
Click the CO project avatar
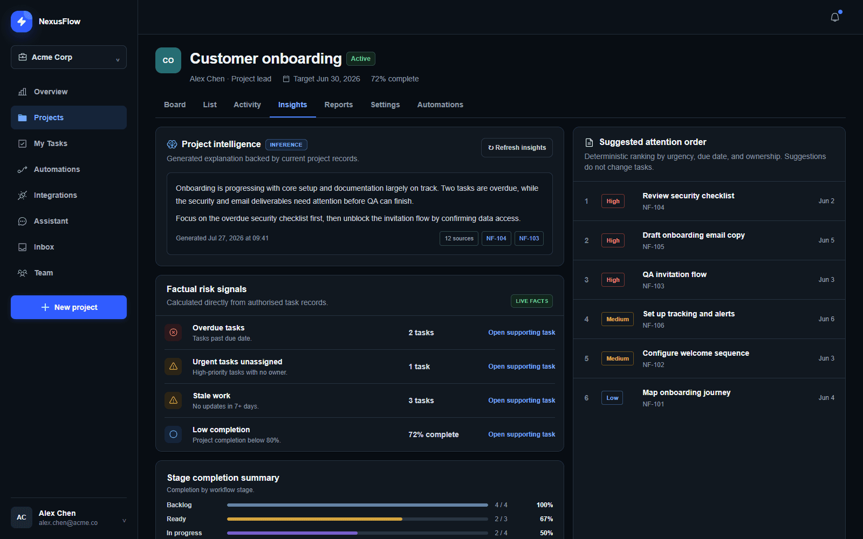[168, 60]
